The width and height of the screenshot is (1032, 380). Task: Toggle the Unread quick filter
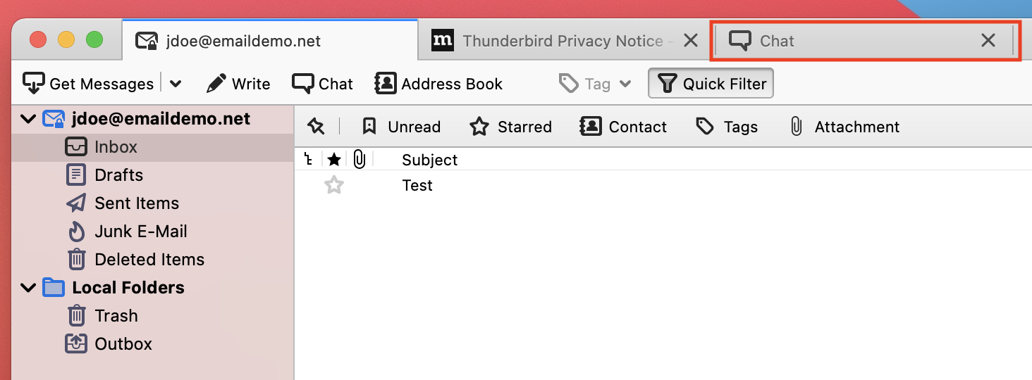click(x=400, y=127)
